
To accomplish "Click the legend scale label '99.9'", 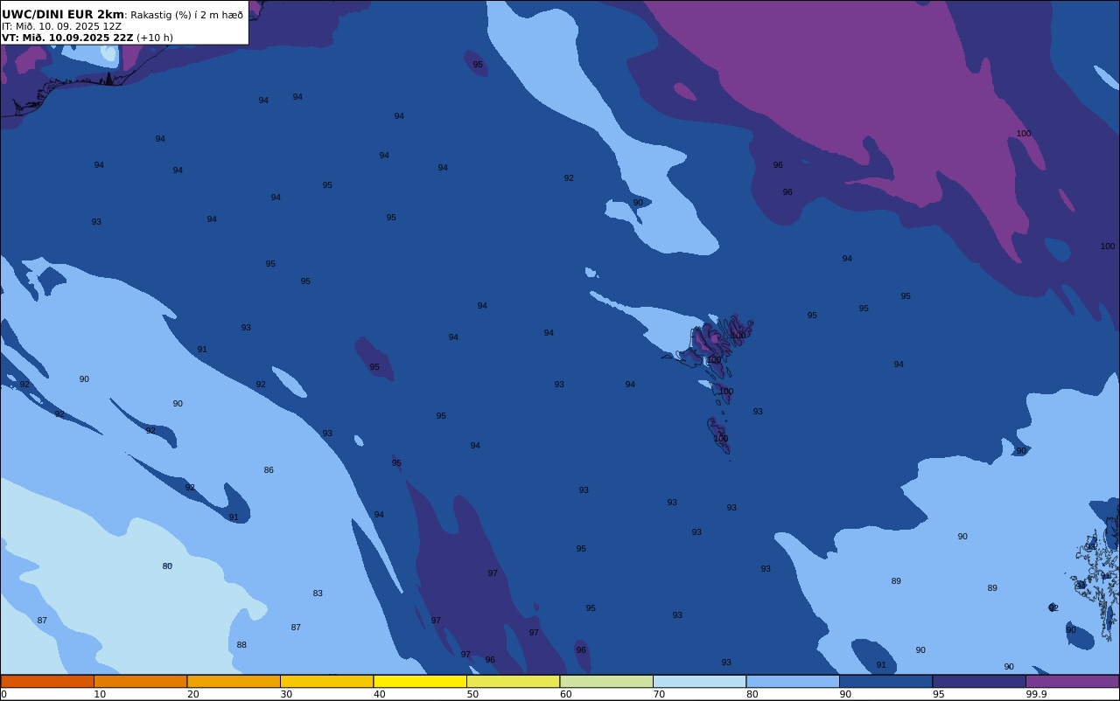I will pyautogui.click(x=1036, y=694).
